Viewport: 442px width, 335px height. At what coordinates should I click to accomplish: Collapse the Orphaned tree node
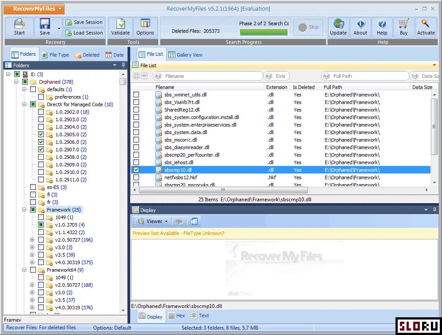[x=16, y=82]
